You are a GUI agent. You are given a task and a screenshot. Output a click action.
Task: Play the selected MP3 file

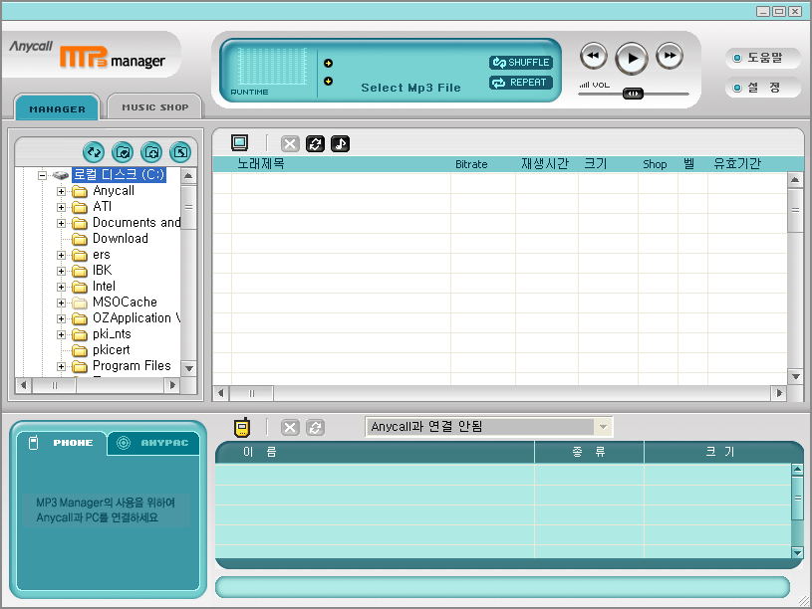[632, 59]
